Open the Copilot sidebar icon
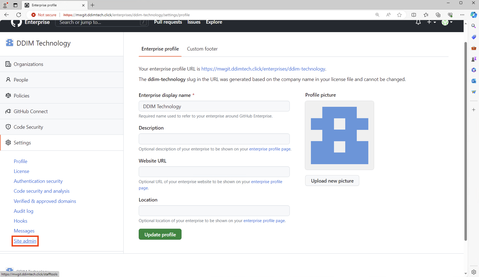 pyautogui.click(x=474, y=15)
